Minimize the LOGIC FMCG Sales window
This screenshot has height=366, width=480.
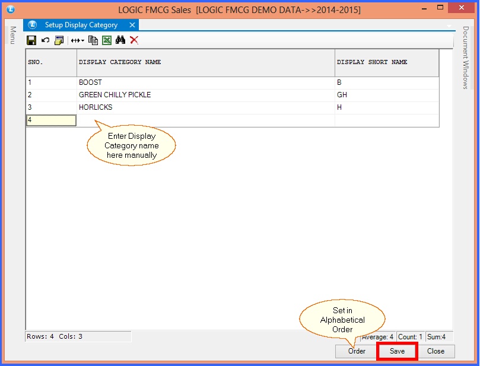[x=424, y=8]
